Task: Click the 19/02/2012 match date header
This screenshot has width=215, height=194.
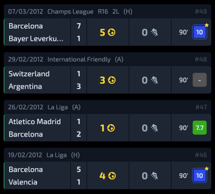Action: tap(25, 155)
